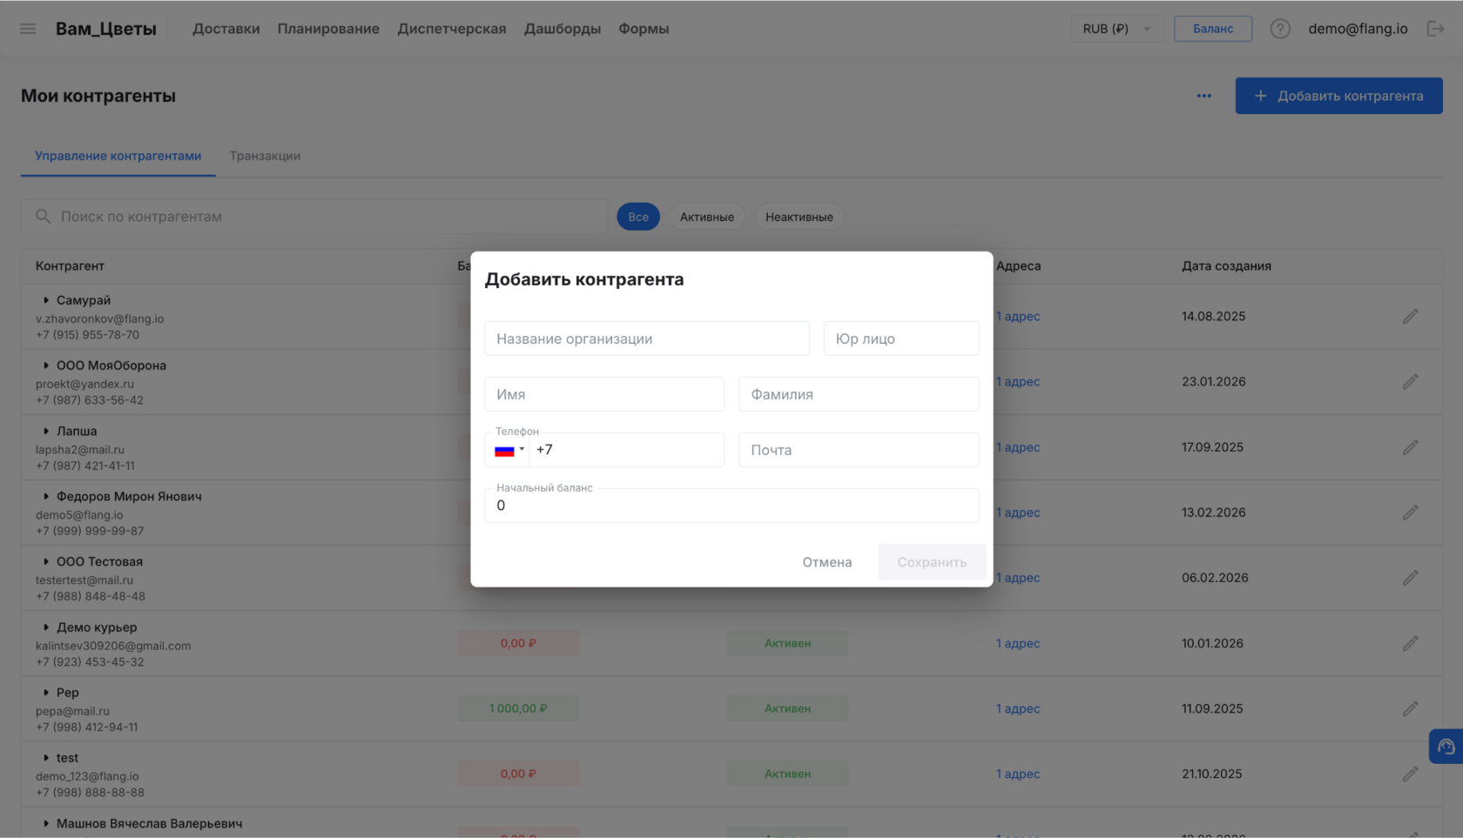Expand the Лапша contractor row
Screen dimensions: 1463x838
(47, 430)
